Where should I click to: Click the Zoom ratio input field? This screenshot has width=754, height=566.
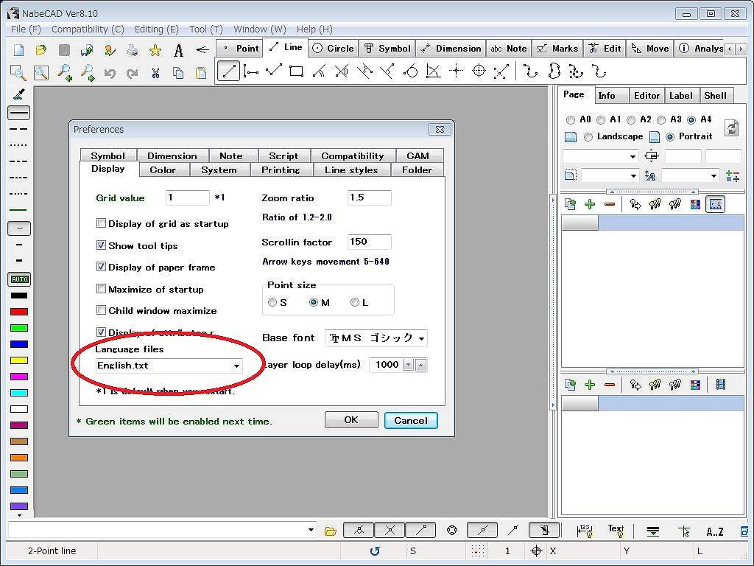tap(370, 198)
